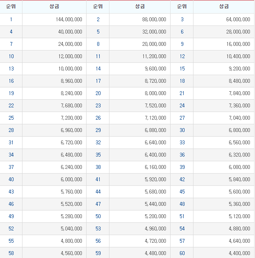Select prize amount 5,520,000

click(x=71, y=204)
